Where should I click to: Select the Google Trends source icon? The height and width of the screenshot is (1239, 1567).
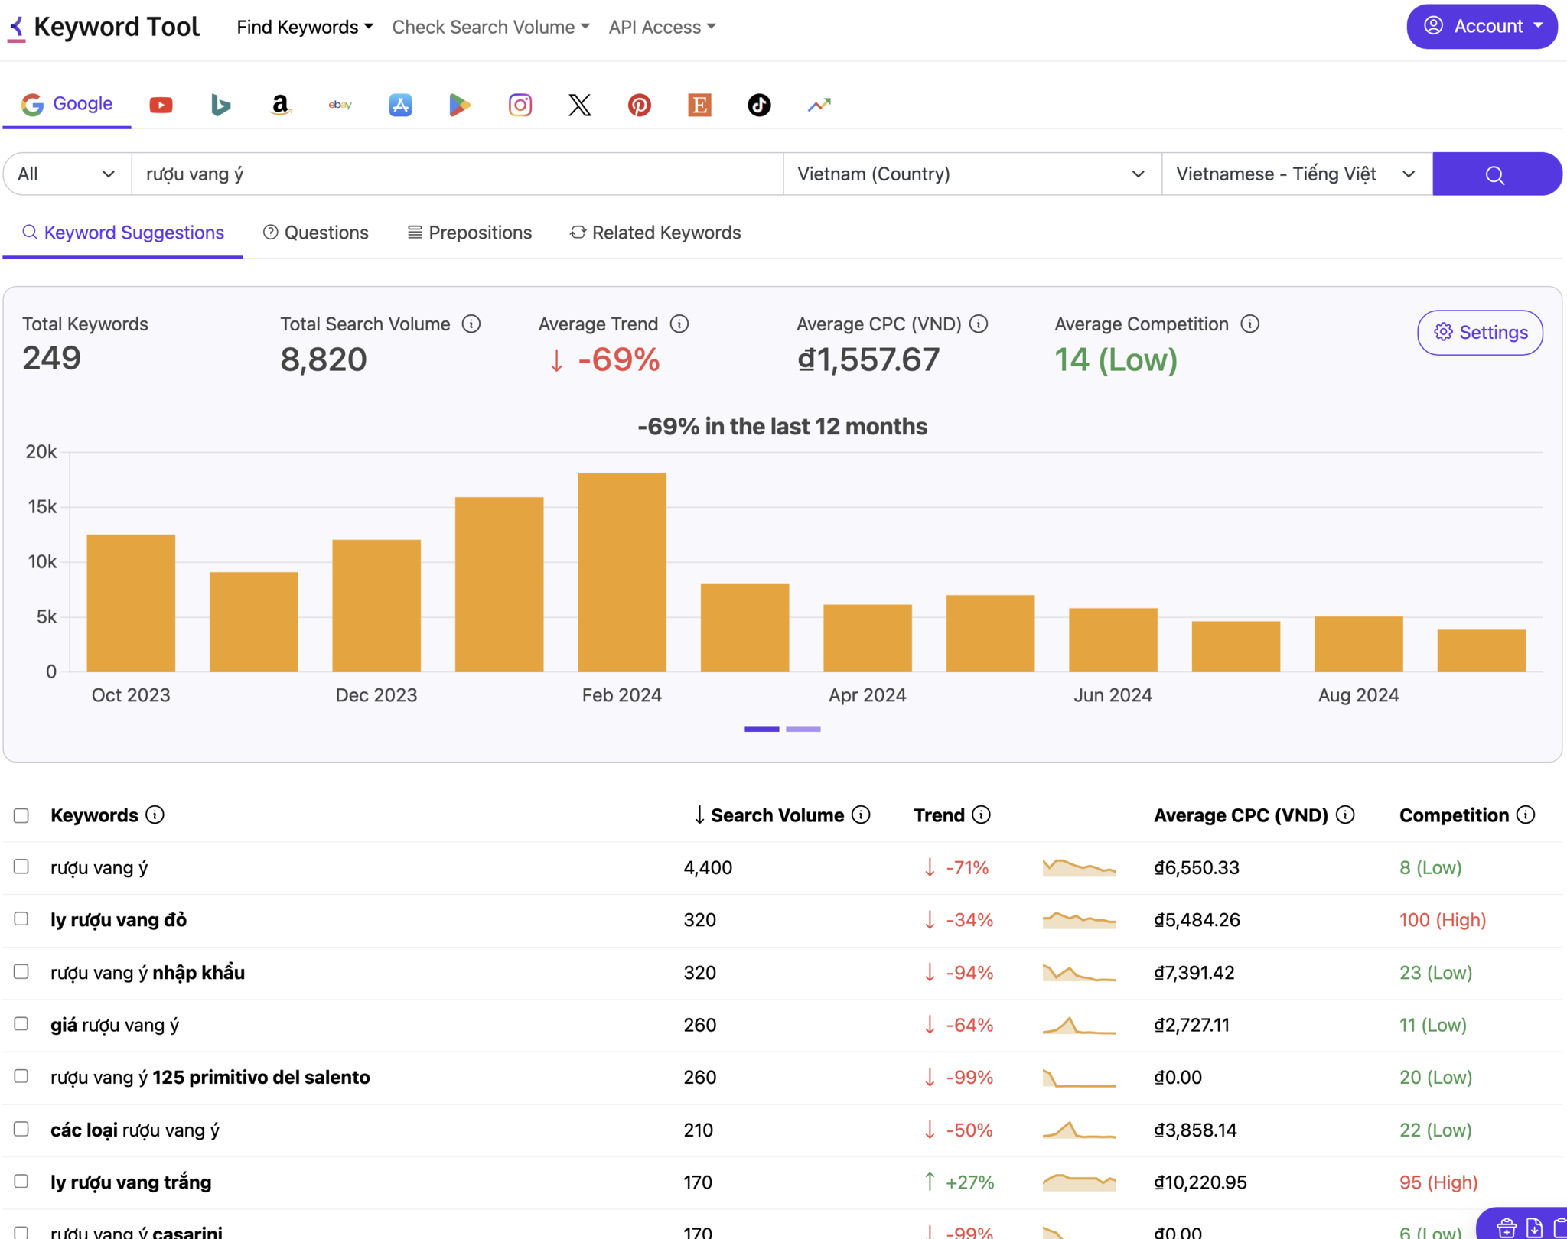pyautogui.click(x=819, y=105)
